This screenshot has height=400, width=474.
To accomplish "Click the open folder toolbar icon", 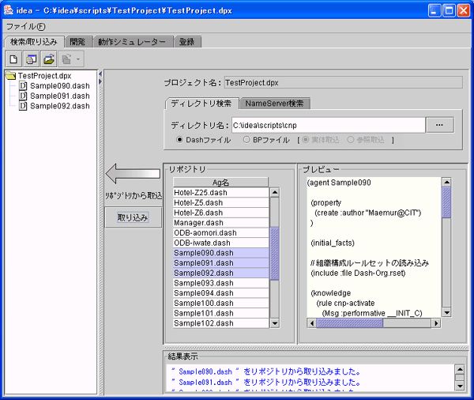I will point(49,58).
